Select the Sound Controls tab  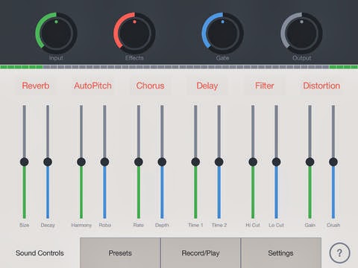click(x=40, y=253)
